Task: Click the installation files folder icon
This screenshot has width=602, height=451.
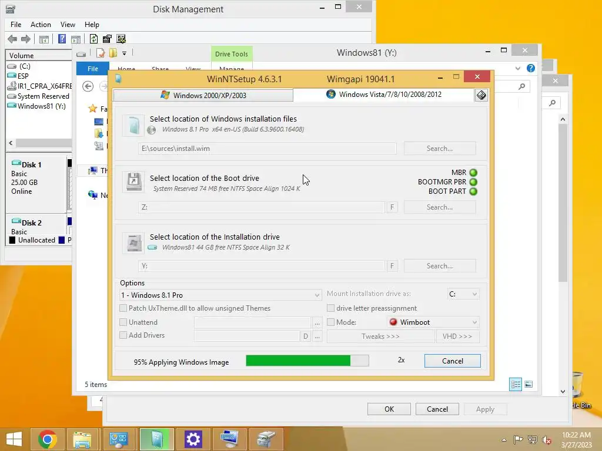Action: coord(133,125)
